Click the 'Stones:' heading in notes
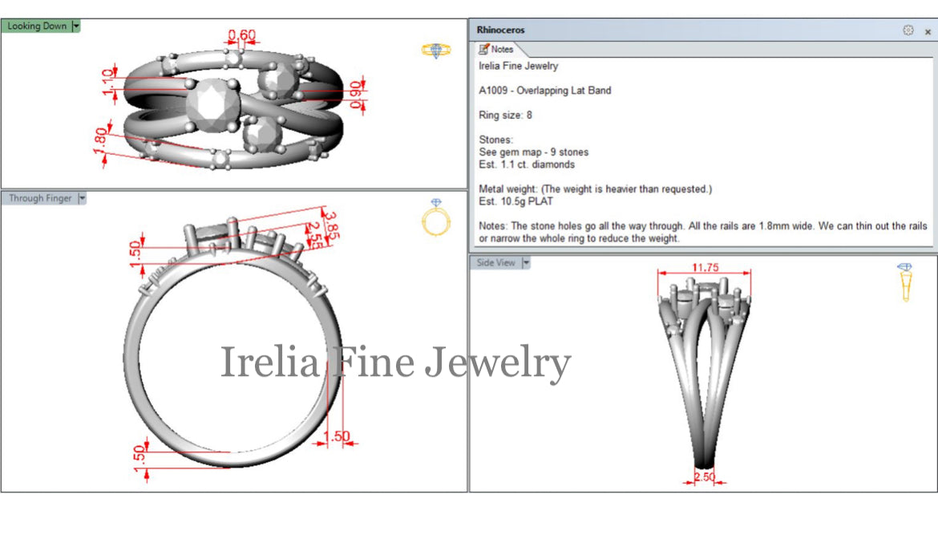The height and width of the screenshot is (551, 938). point(496,140)
